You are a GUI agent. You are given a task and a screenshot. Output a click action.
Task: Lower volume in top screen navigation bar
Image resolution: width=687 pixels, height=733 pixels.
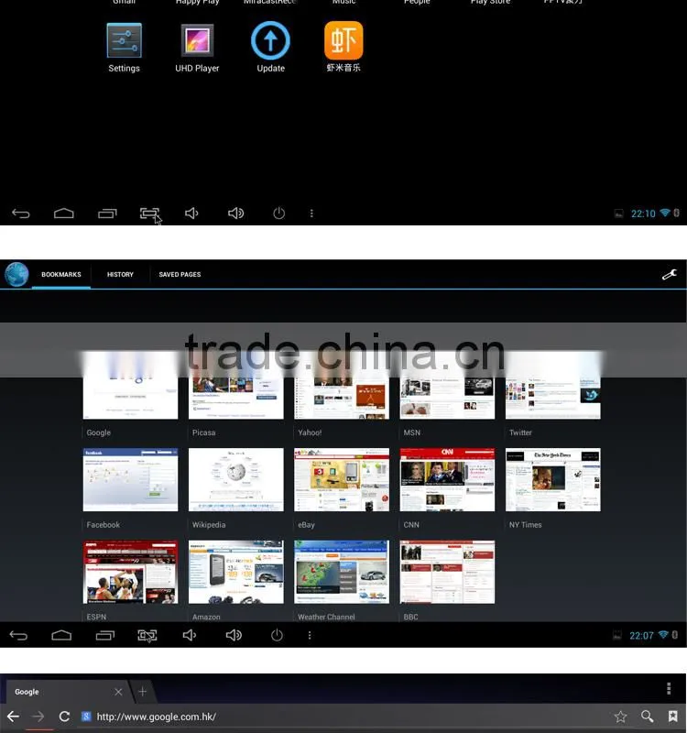point(191,213)
